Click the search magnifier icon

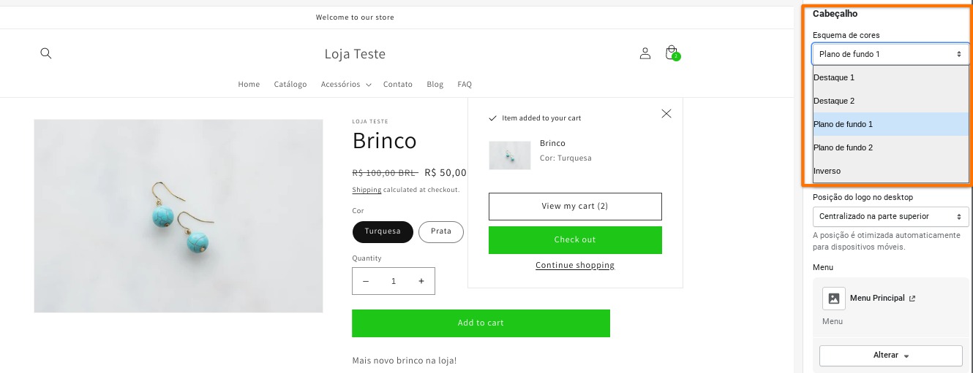coord(46,53)
